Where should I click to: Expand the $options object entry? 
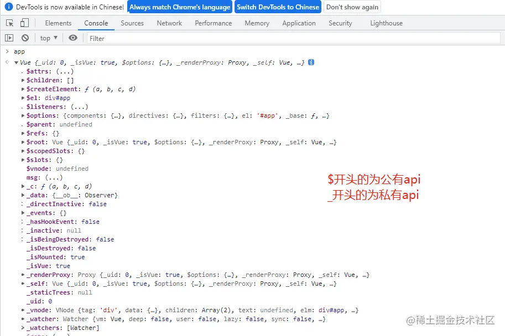point(23,116)
